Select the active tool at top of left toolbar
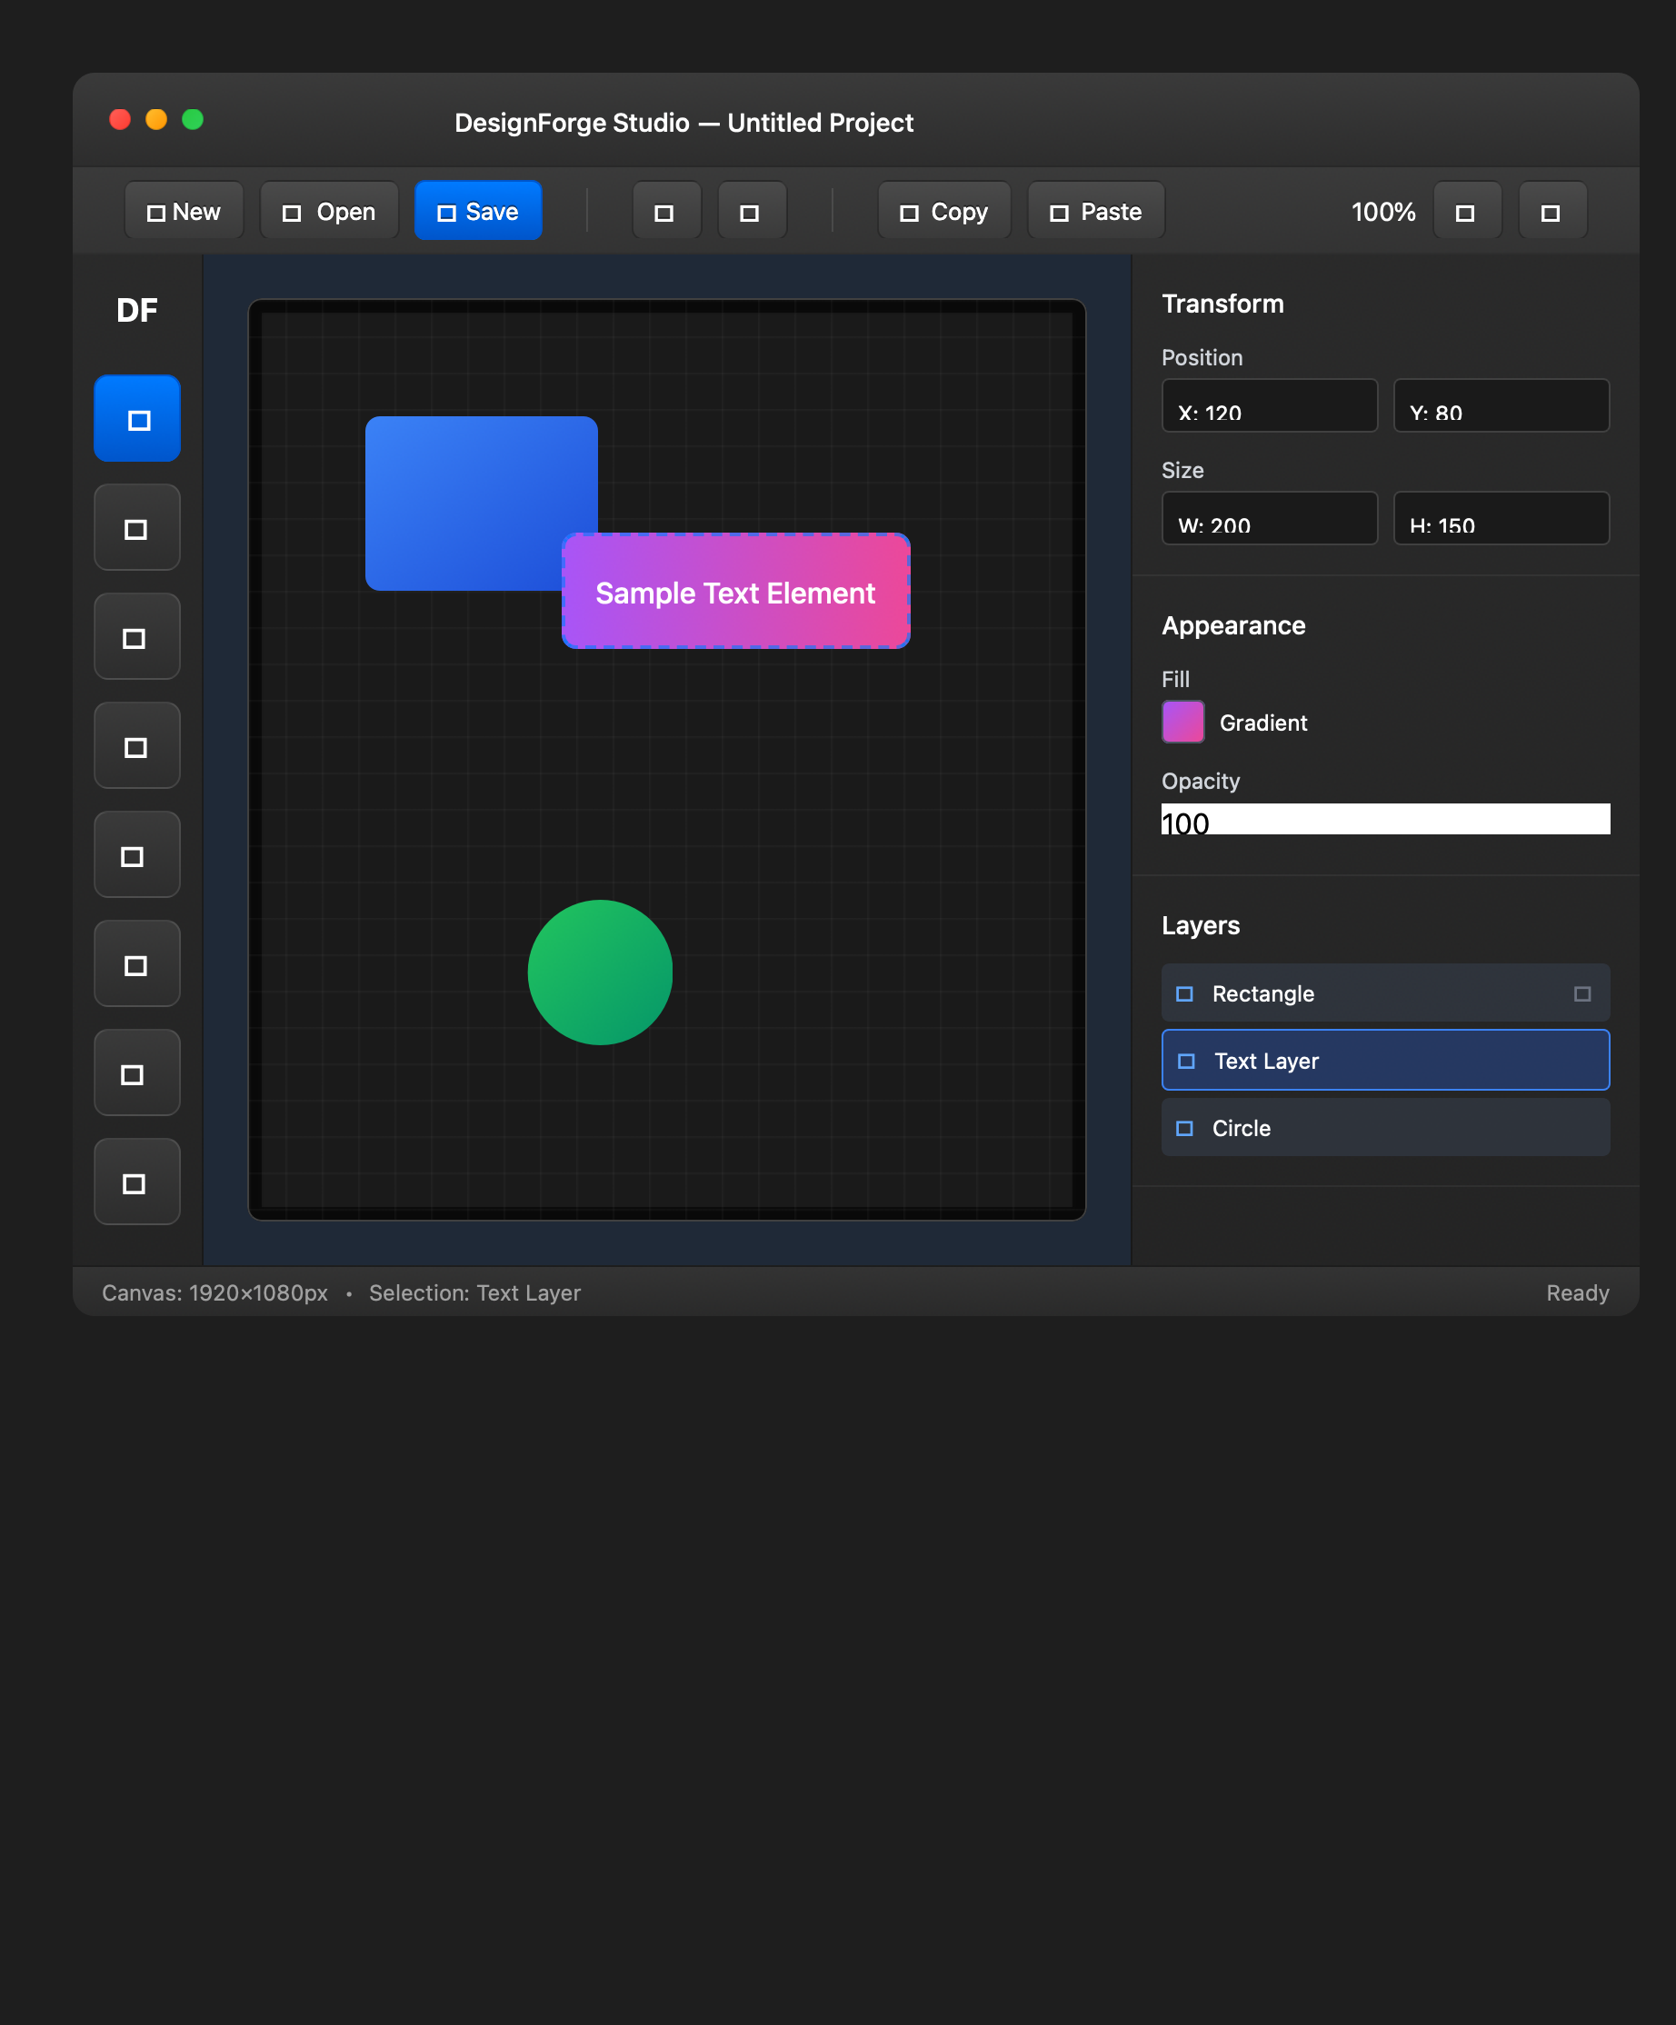Screen dimensions: 1676x2025 click(137, 418)
